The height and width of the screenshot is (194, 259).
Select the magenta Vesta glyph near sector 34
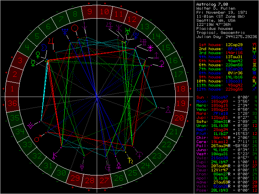point(30,126)
